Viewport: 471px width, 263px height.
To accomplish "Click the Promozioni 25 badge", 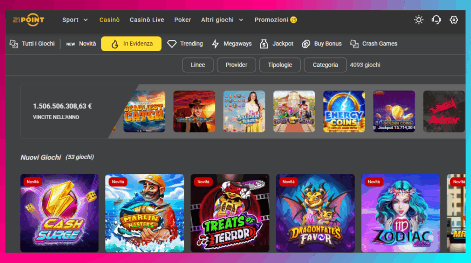I will 293,20.
